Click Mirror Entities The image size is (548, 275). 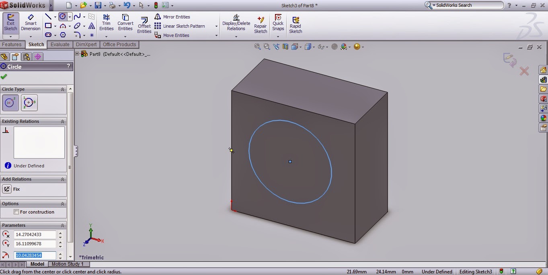pyautogui.click(x=172, y=17)
